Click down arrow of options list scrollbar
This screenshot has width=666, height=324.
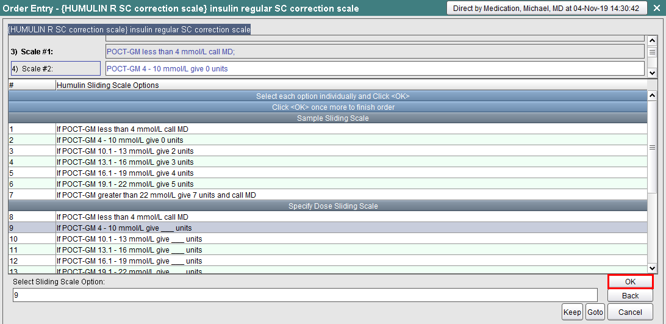tap(653, 268)
